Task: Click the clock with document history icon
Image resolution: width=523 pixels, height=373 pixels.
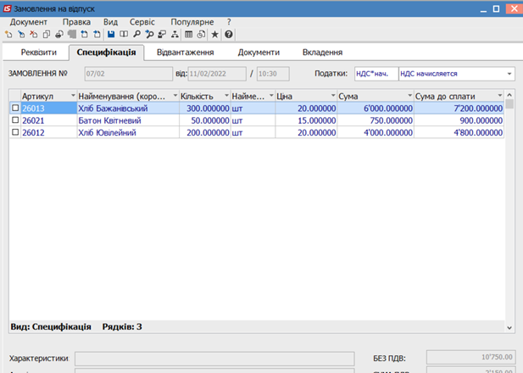Action: click(x=201, y=35)
